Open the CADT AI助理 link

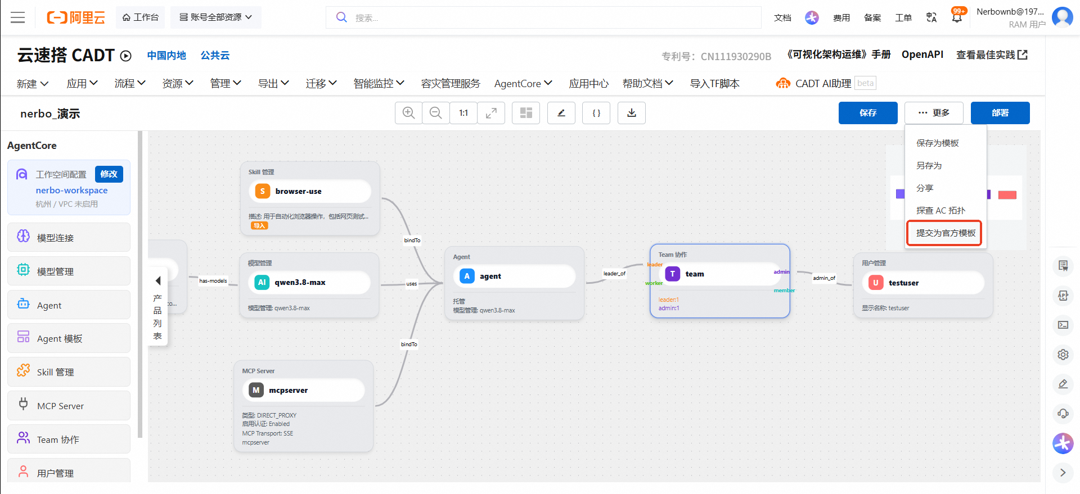813,84
